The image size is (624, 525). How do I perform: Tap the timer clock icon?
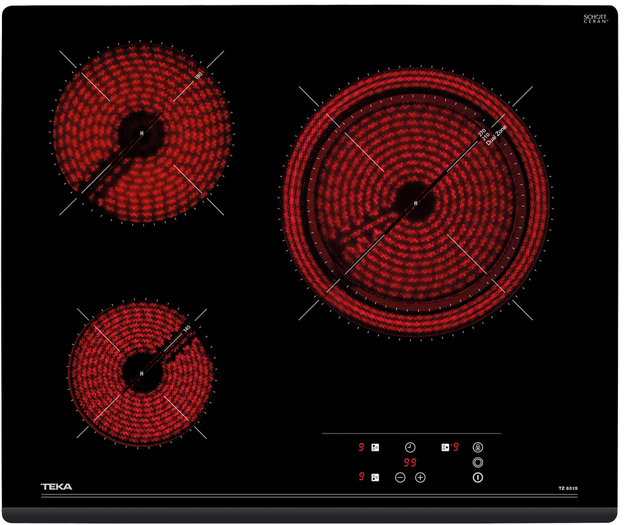point(410,447)
